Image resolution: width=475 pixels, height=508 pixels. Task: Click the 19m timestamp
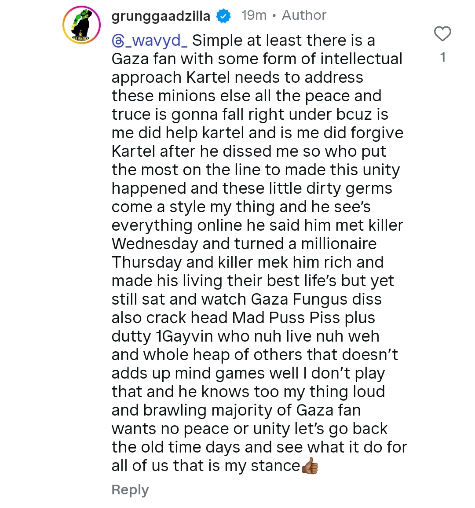254,15
